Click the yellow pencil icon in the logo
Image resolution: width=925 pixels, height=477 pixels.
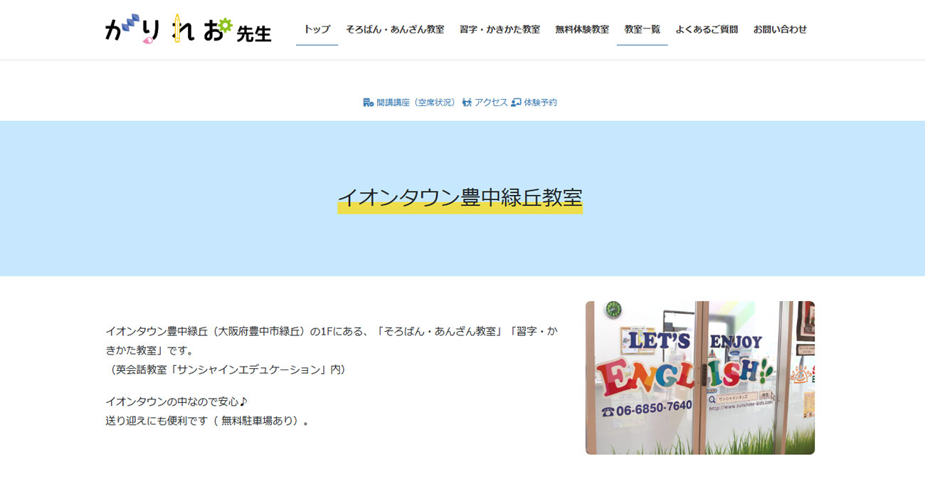177,28
